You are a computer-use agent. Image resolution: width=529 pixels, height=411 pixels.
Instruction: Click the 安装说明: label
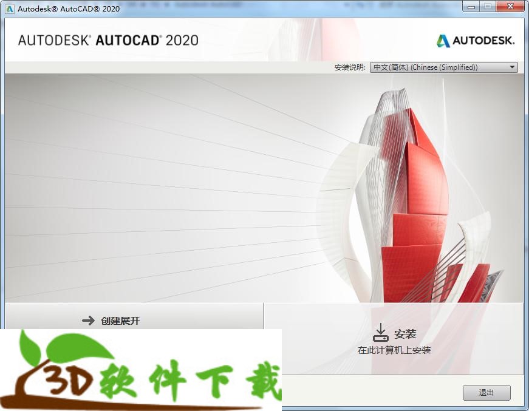[x=350, y=67]
